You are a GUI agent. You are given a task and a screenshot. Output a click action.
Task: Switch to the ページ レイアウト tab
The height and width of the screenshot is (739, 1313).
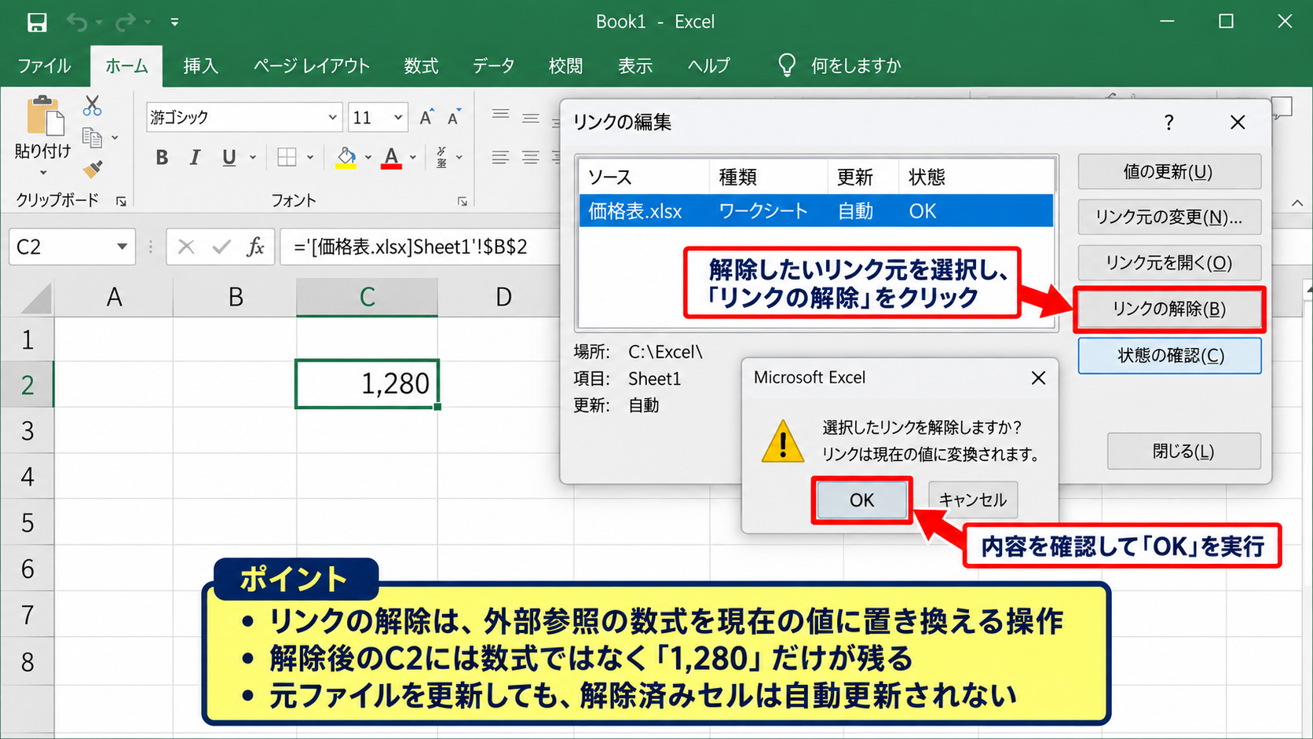[x=311, y=66]
